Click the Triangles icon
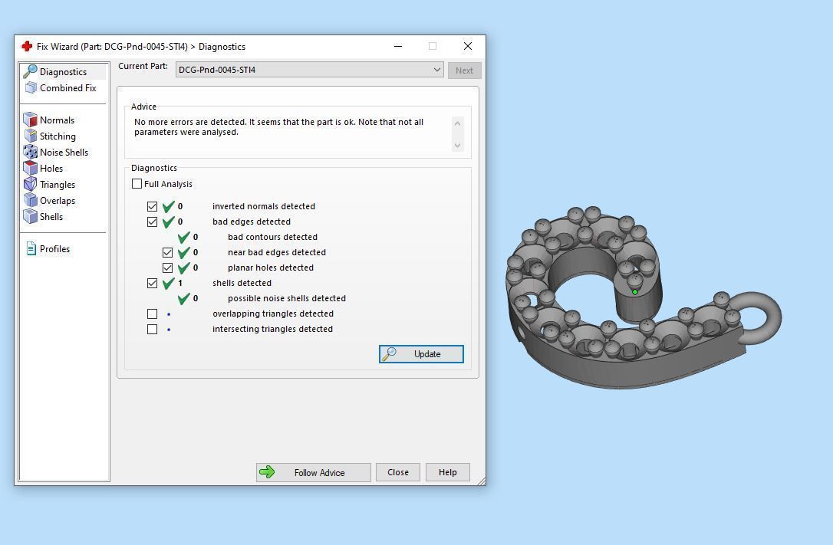This screenshot has height=545, width=833. pos(30,184)
